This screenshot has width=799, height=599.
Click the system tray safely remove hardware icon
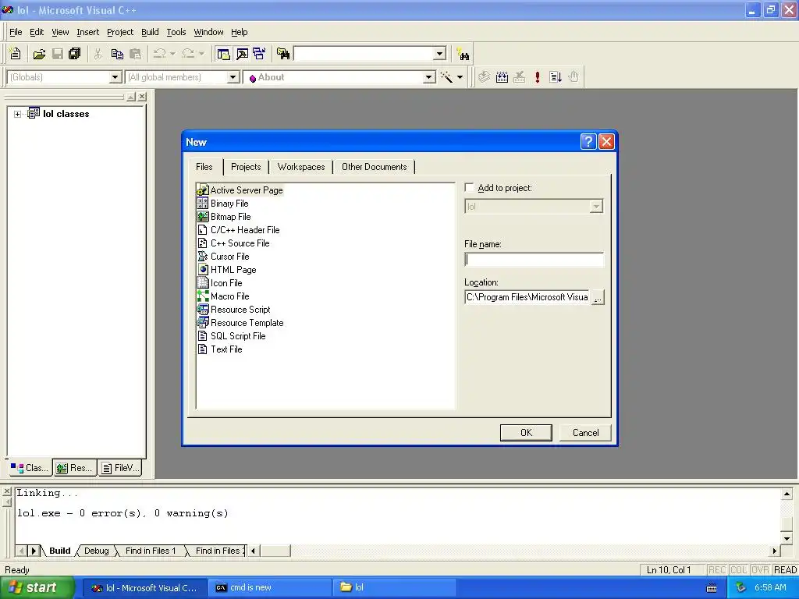coord(741,588)
